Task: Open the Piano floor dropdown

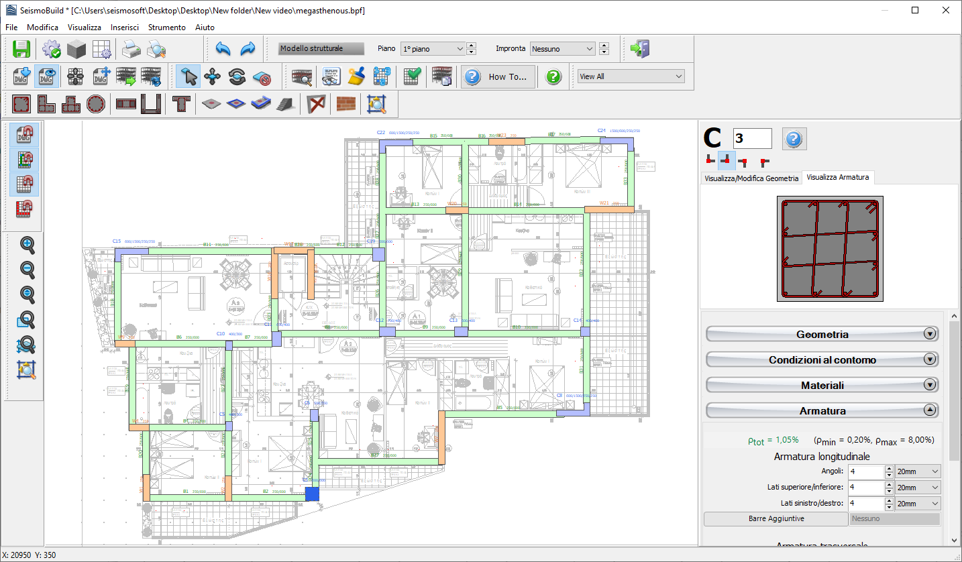Action: coord(462,48)
